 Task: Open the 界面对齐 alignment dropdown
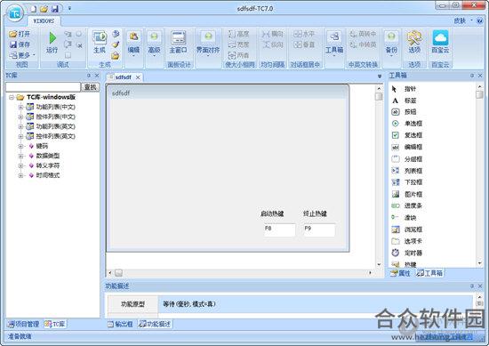tap(208, 44)
